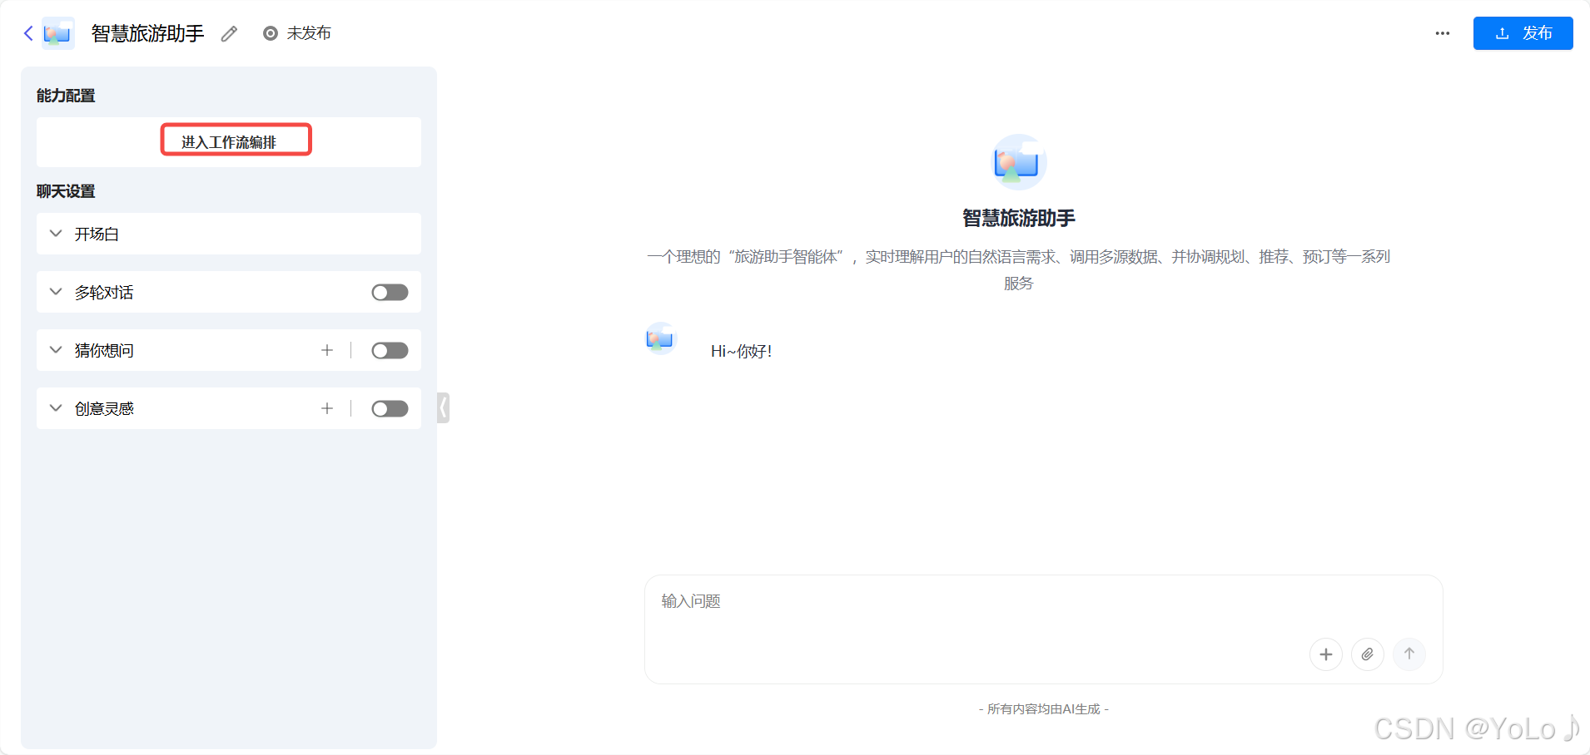
Task: Collapse the left config panel handle
Action: coord(444,407)
